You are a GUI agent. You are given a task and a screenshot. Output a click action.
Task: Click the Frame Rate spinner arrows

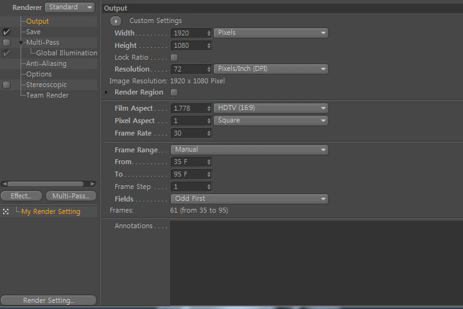coord(209,134)
